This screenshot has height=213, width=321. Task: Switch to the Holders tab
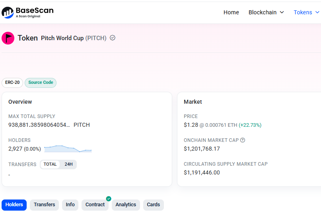point(14,205)
